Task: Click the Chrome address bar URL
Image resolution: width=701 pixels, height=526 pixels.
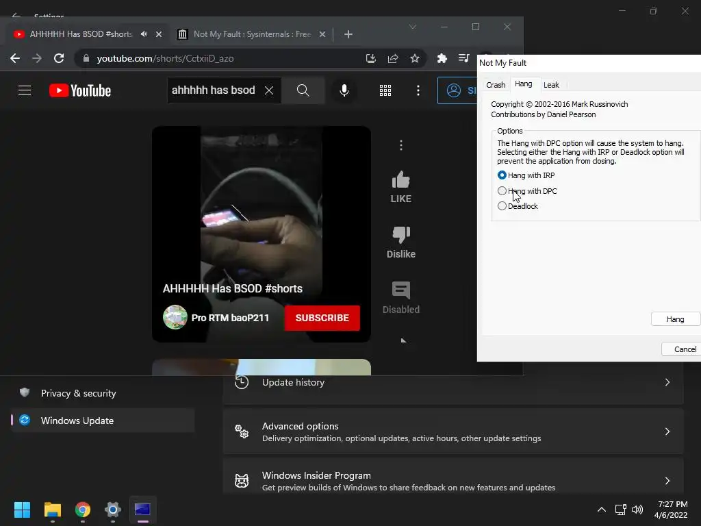Action: [x=166, y=59]
